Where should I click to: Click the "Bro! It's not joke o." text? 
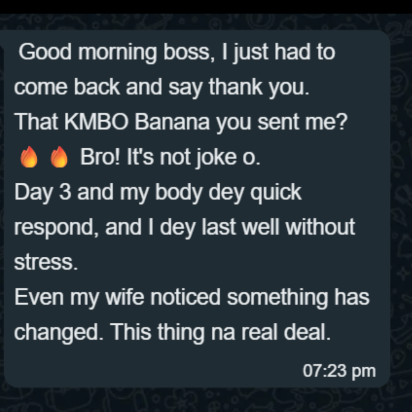coord(170,158)
